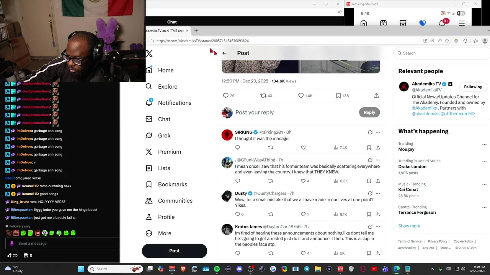Repost the main post showing 43 reposts
The height and width of the screenshot is (275, 490).
pos(263,95)
